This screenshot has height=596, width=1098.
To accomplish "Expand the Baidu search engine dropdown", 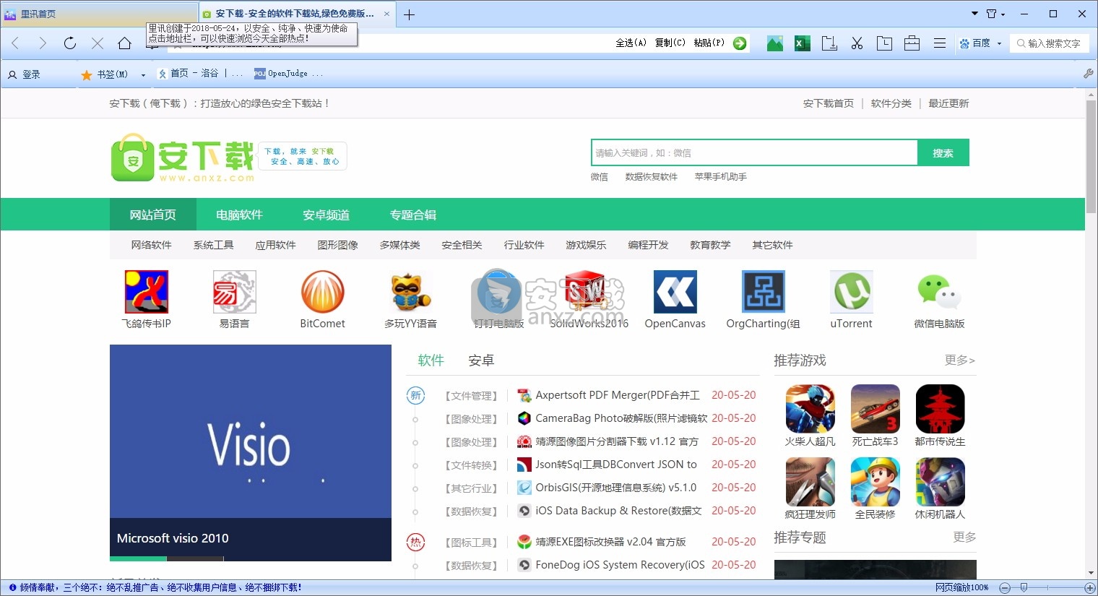I will (1000, 43).
